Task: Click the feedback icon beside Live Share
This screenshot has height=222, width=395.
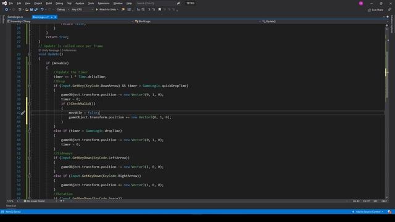Action: 389,10
